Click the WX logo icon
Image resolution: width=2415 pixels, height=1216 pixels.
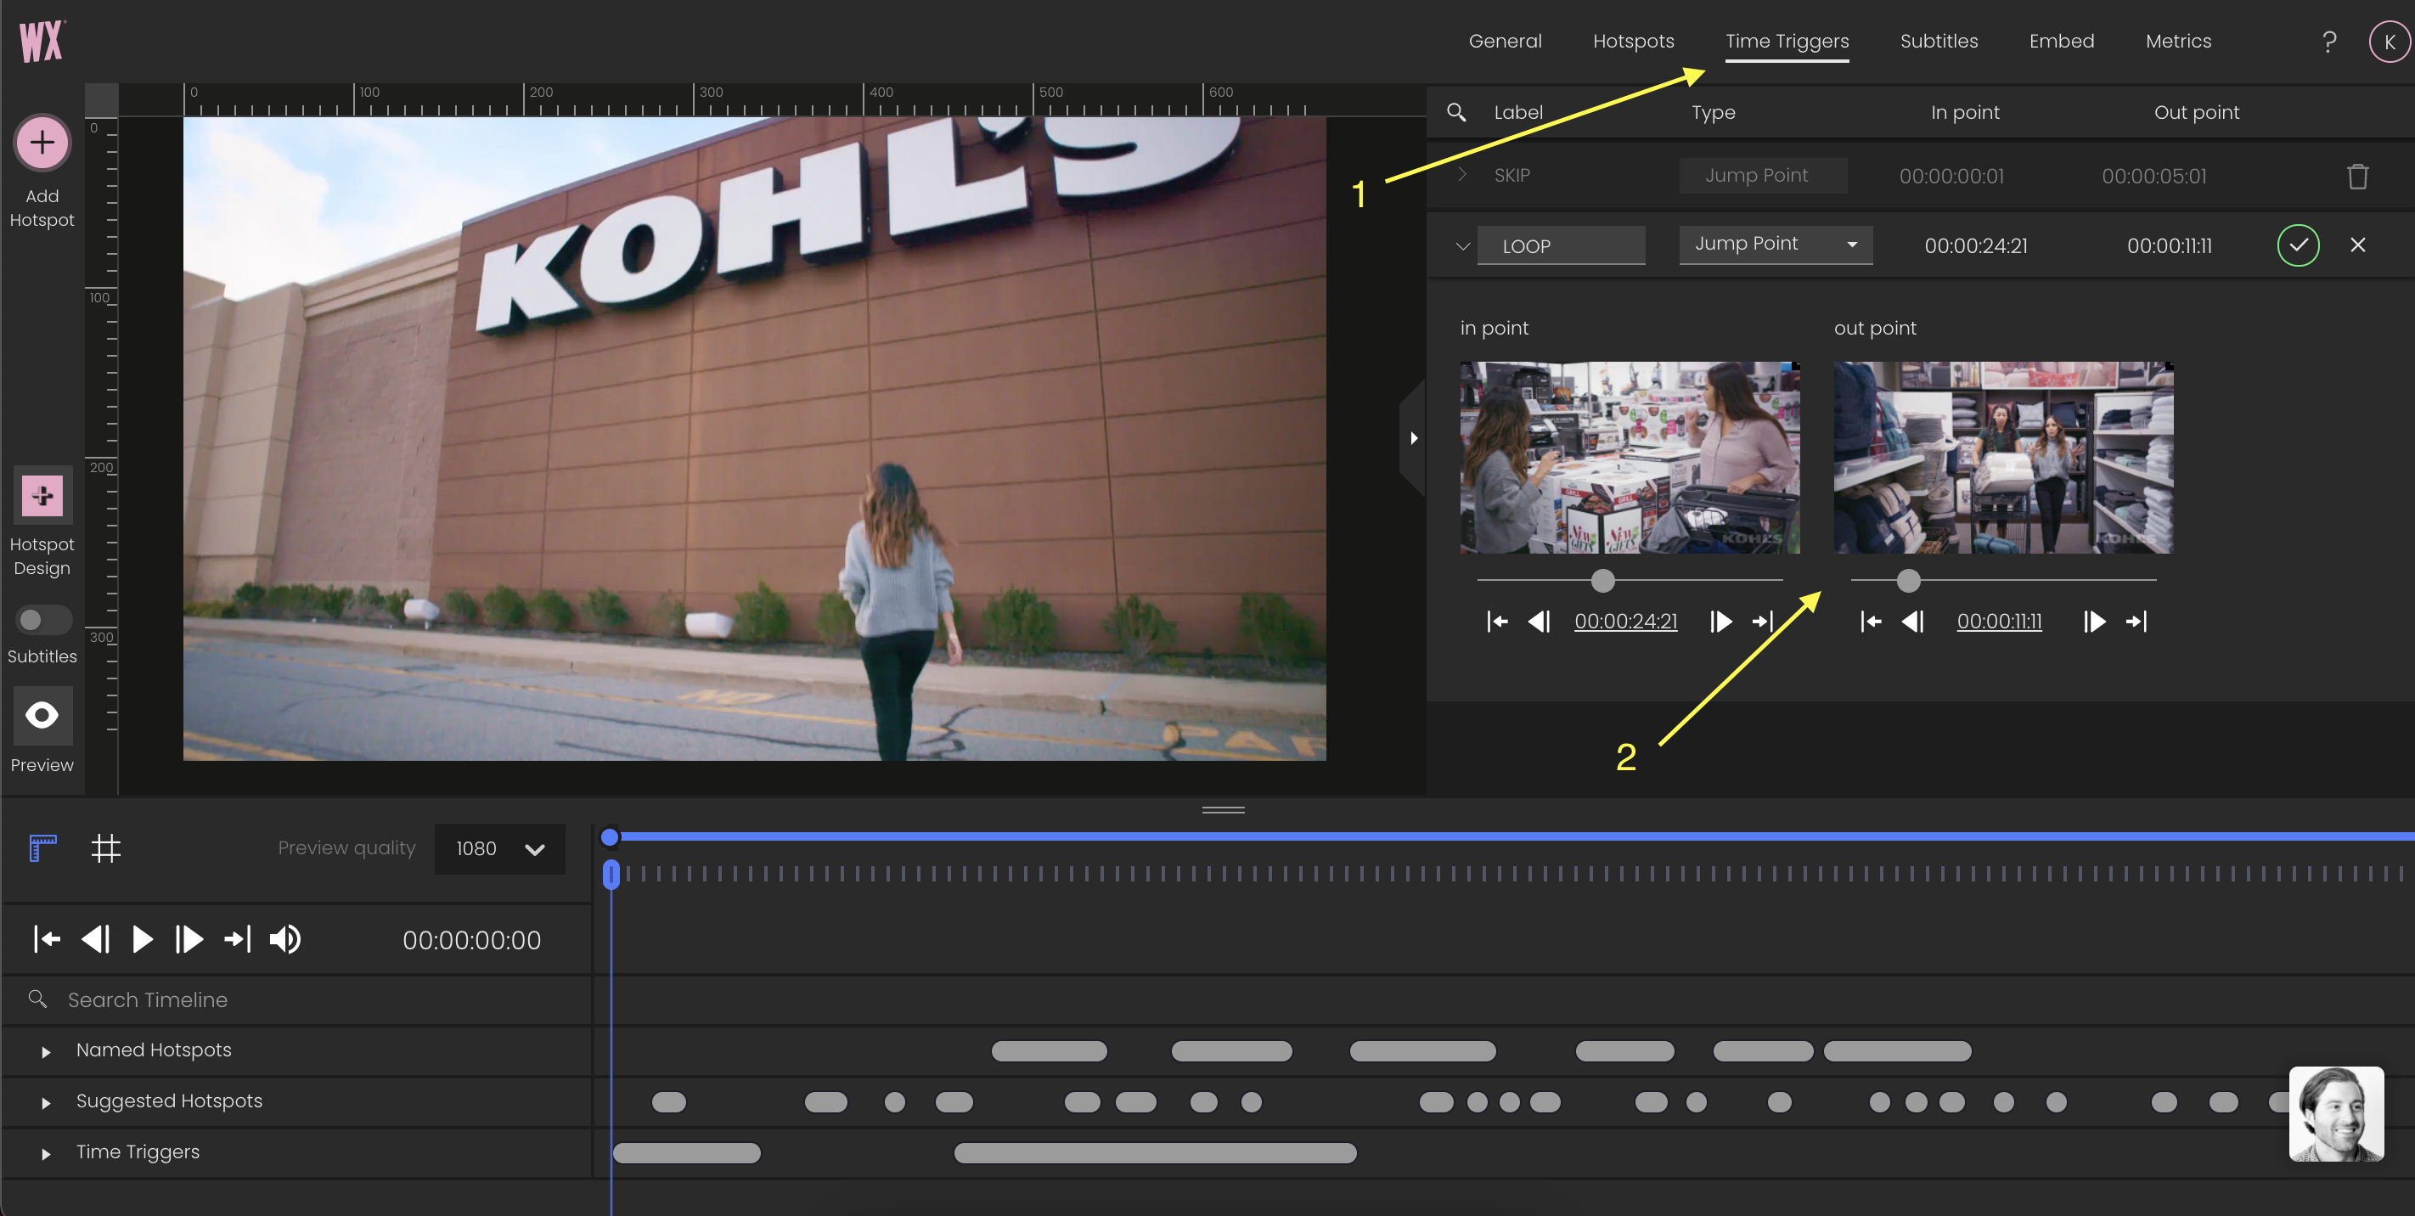[42, 42]
